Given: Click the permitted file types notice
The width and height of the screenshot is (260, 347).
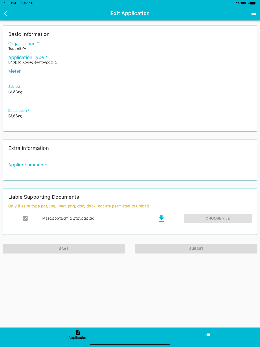Looking at the screenshot, I should [x=79, y=206].
